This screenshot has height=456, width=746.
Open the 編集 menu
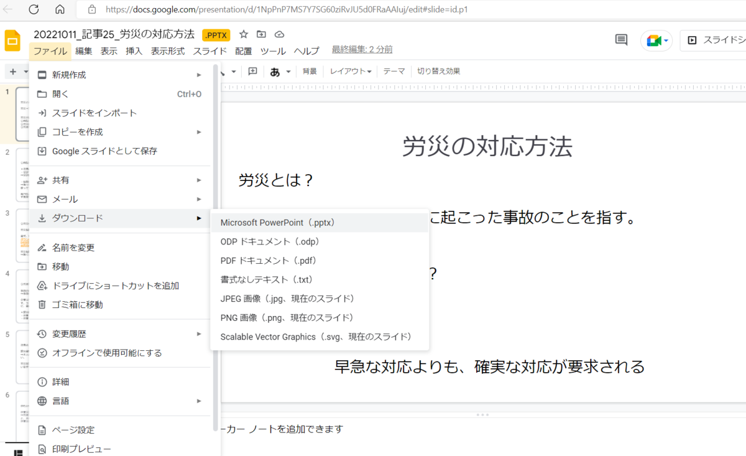84,51
